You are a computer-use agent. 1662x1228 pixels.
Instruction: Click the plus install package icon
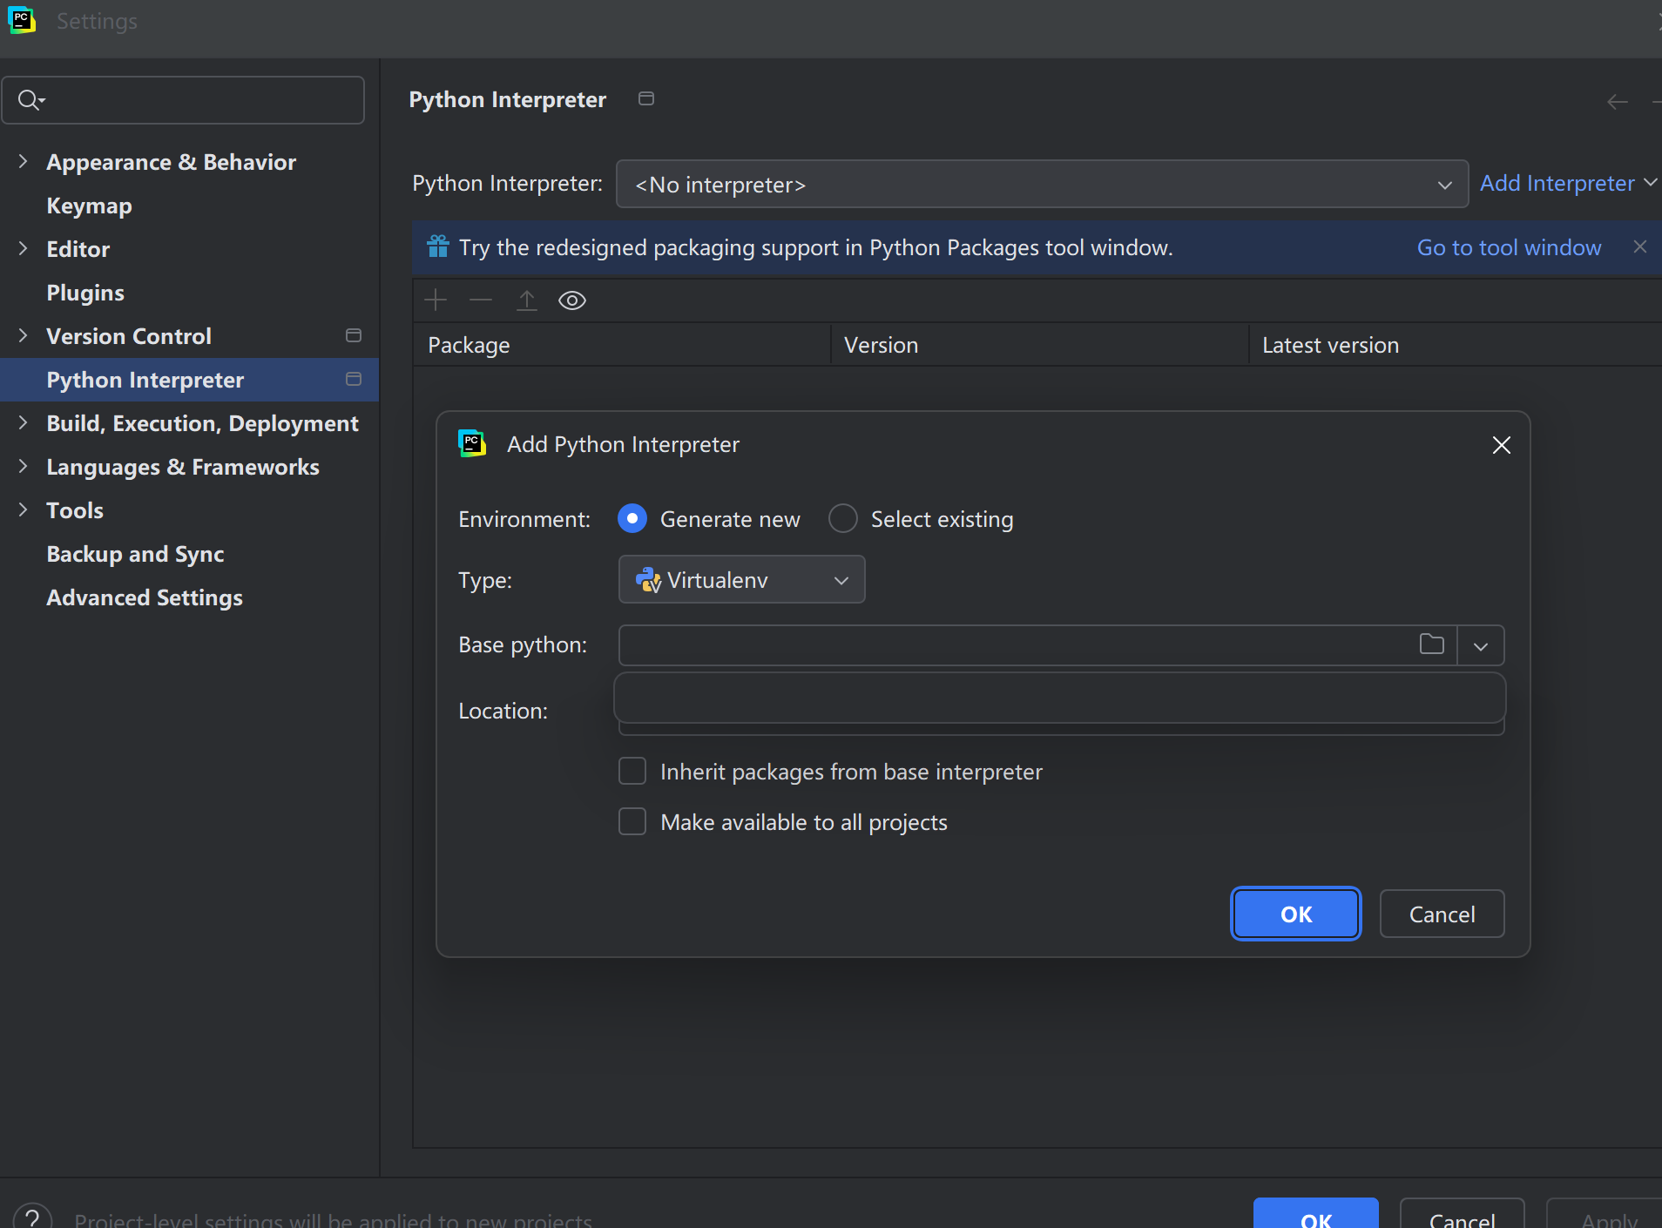(436, 300)
